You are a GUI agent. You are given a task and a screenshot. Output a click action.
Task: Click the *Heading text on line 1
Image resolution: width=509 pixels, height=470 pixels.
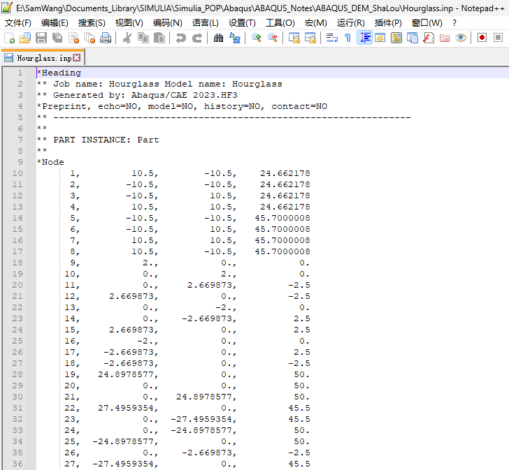coord(59,73)
